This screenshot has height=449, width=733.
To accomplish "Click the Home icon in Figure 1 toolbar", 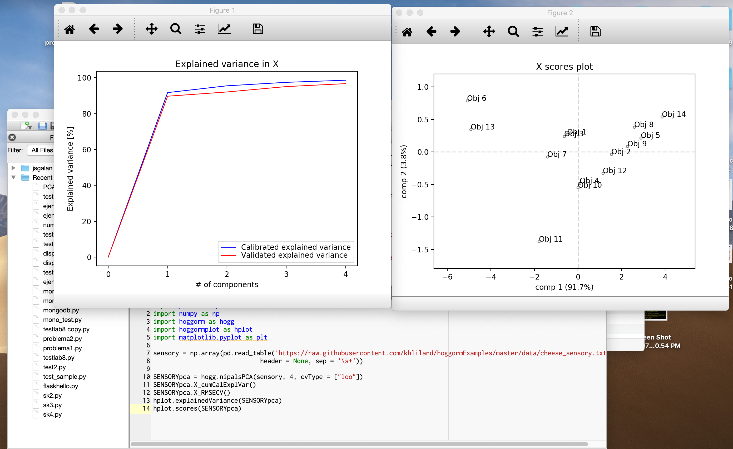I will [70, 29].
